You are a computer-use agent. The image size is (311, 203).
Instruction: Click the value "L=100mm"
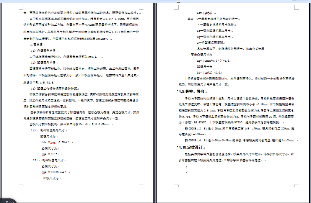coord(288,140)
